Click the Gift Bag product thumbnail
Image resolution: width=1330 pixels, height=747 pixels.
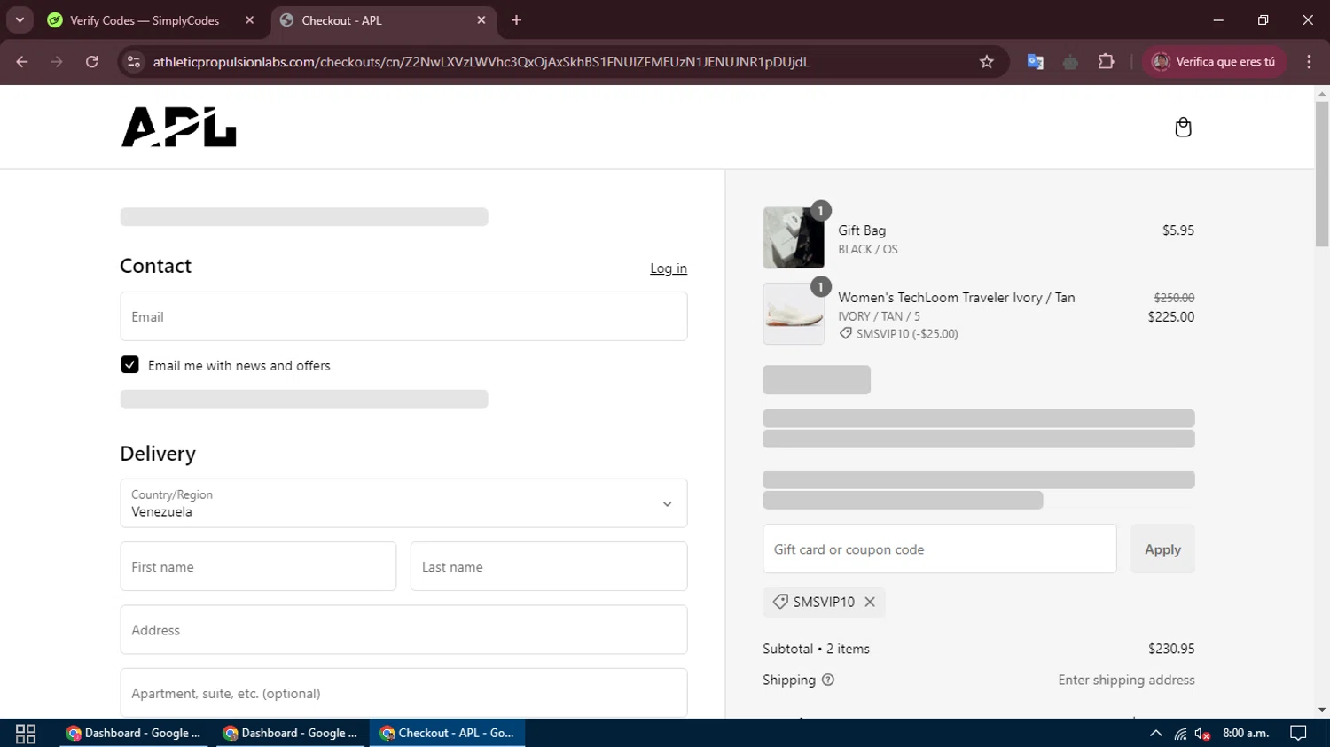click(x=794, y=237)
